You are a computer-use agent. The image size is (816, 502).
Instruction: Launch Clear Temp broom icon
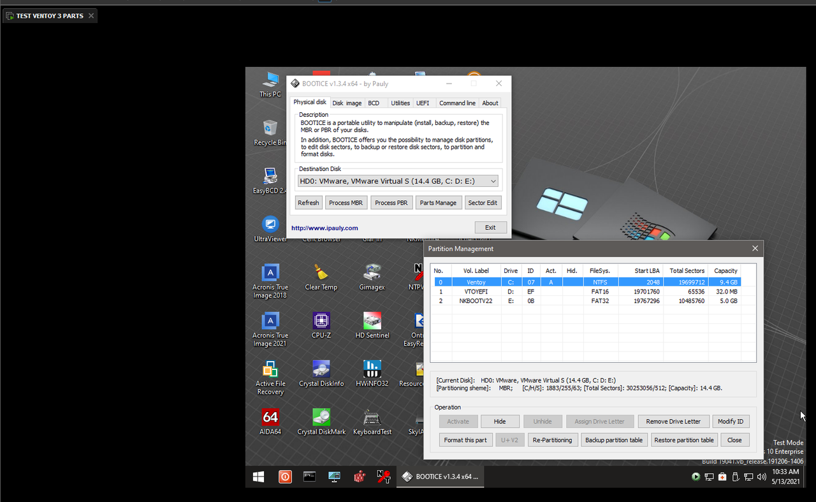(x=321, y=277)
